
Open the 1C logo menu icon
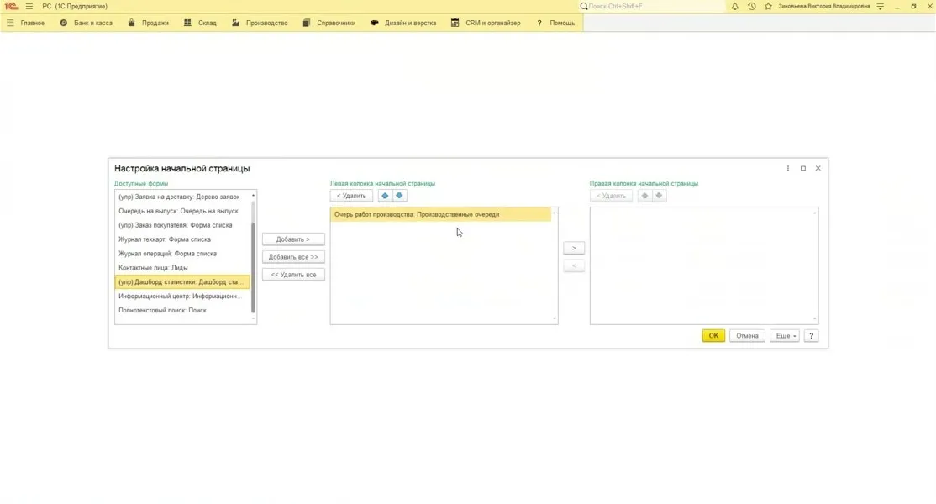12,6
